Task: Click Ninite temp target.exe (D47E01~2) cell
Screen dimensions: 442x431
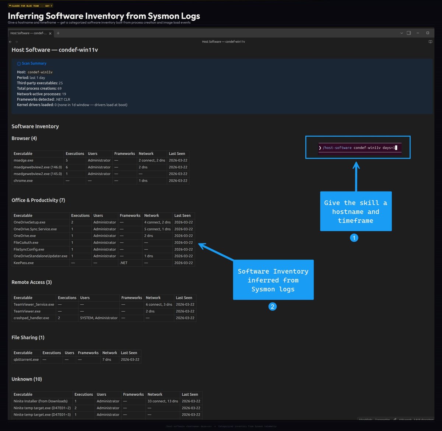Action: click(x=42, y=408)
